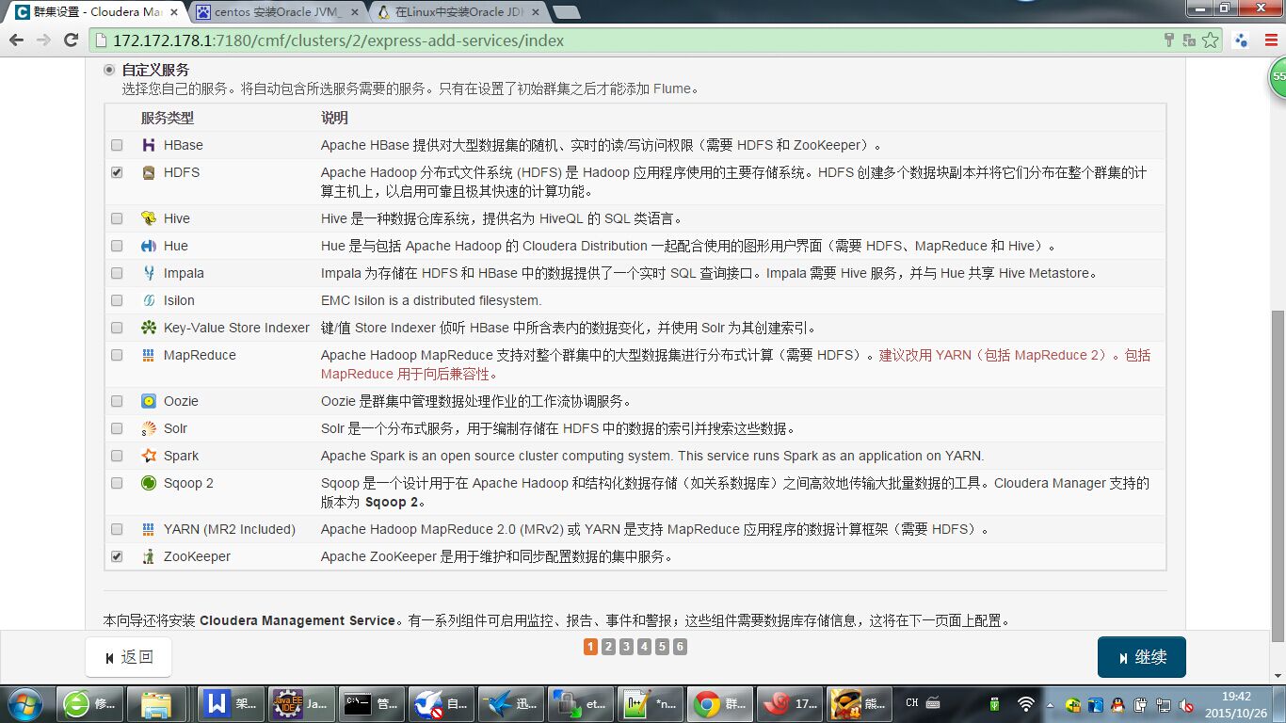The image size is (1286, 723).
Task: Go back with the browser back arrow
Action: (16, 40)
